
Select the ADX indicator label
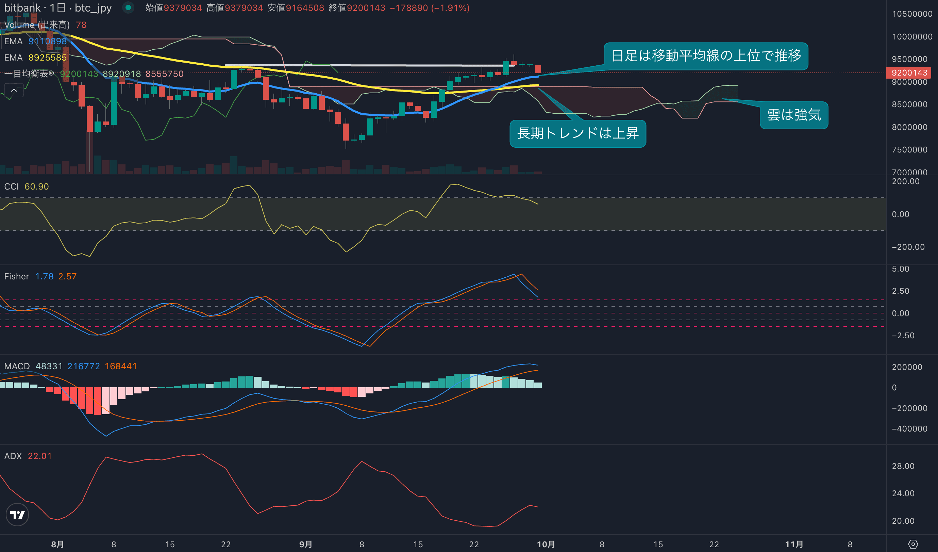tap(13, 456)
